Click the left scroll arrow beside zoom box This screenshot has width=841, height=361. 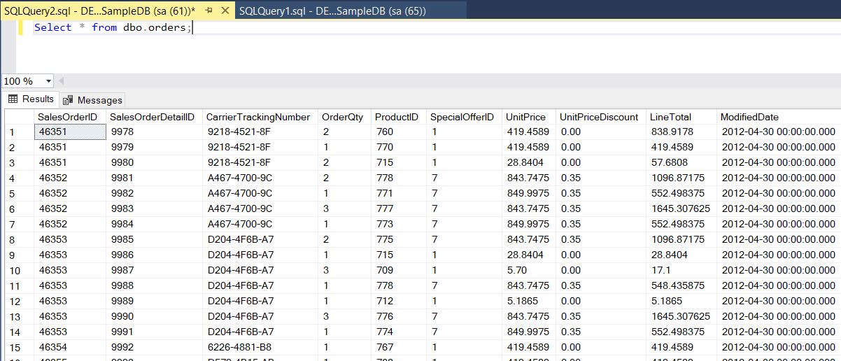61,81
